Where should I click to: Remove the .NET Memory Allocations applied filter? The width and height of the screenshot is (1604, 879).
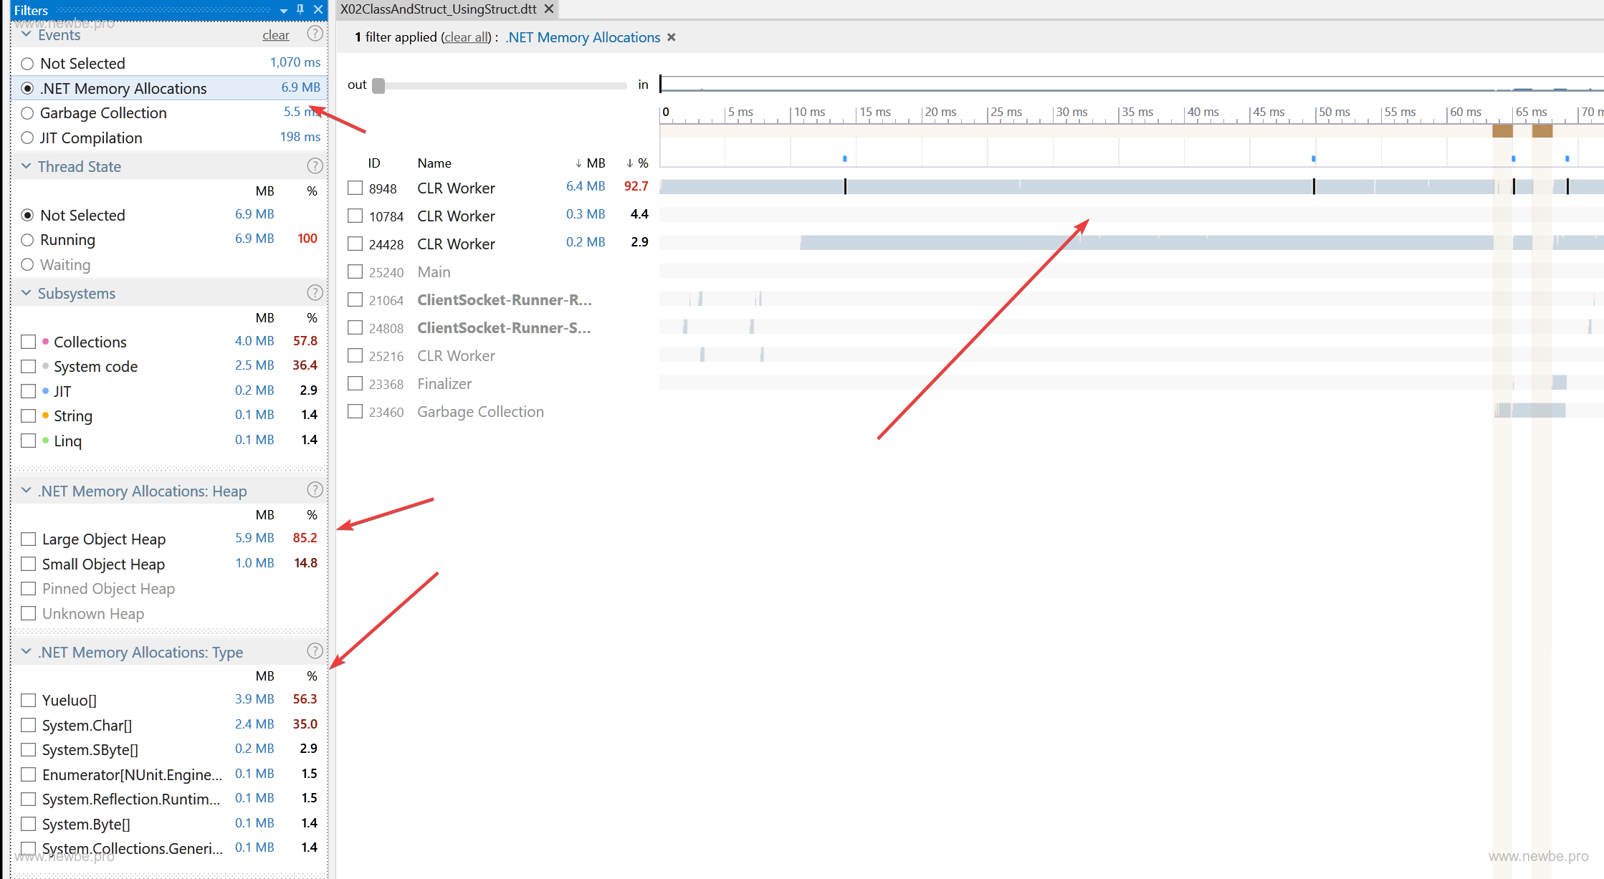[672, 37]
